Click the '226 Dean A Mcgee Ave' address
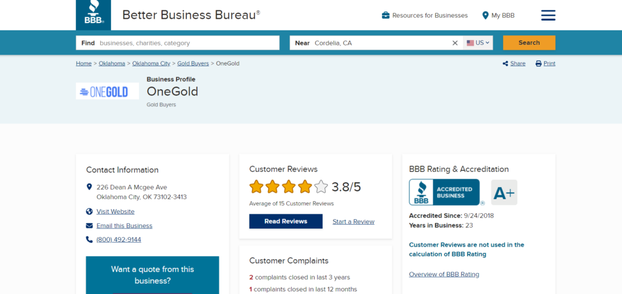 [132, 187]
